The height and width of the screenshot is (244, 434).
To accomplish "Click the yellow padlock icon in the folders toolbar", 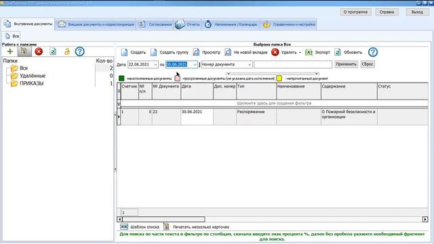I will [67, 52].
